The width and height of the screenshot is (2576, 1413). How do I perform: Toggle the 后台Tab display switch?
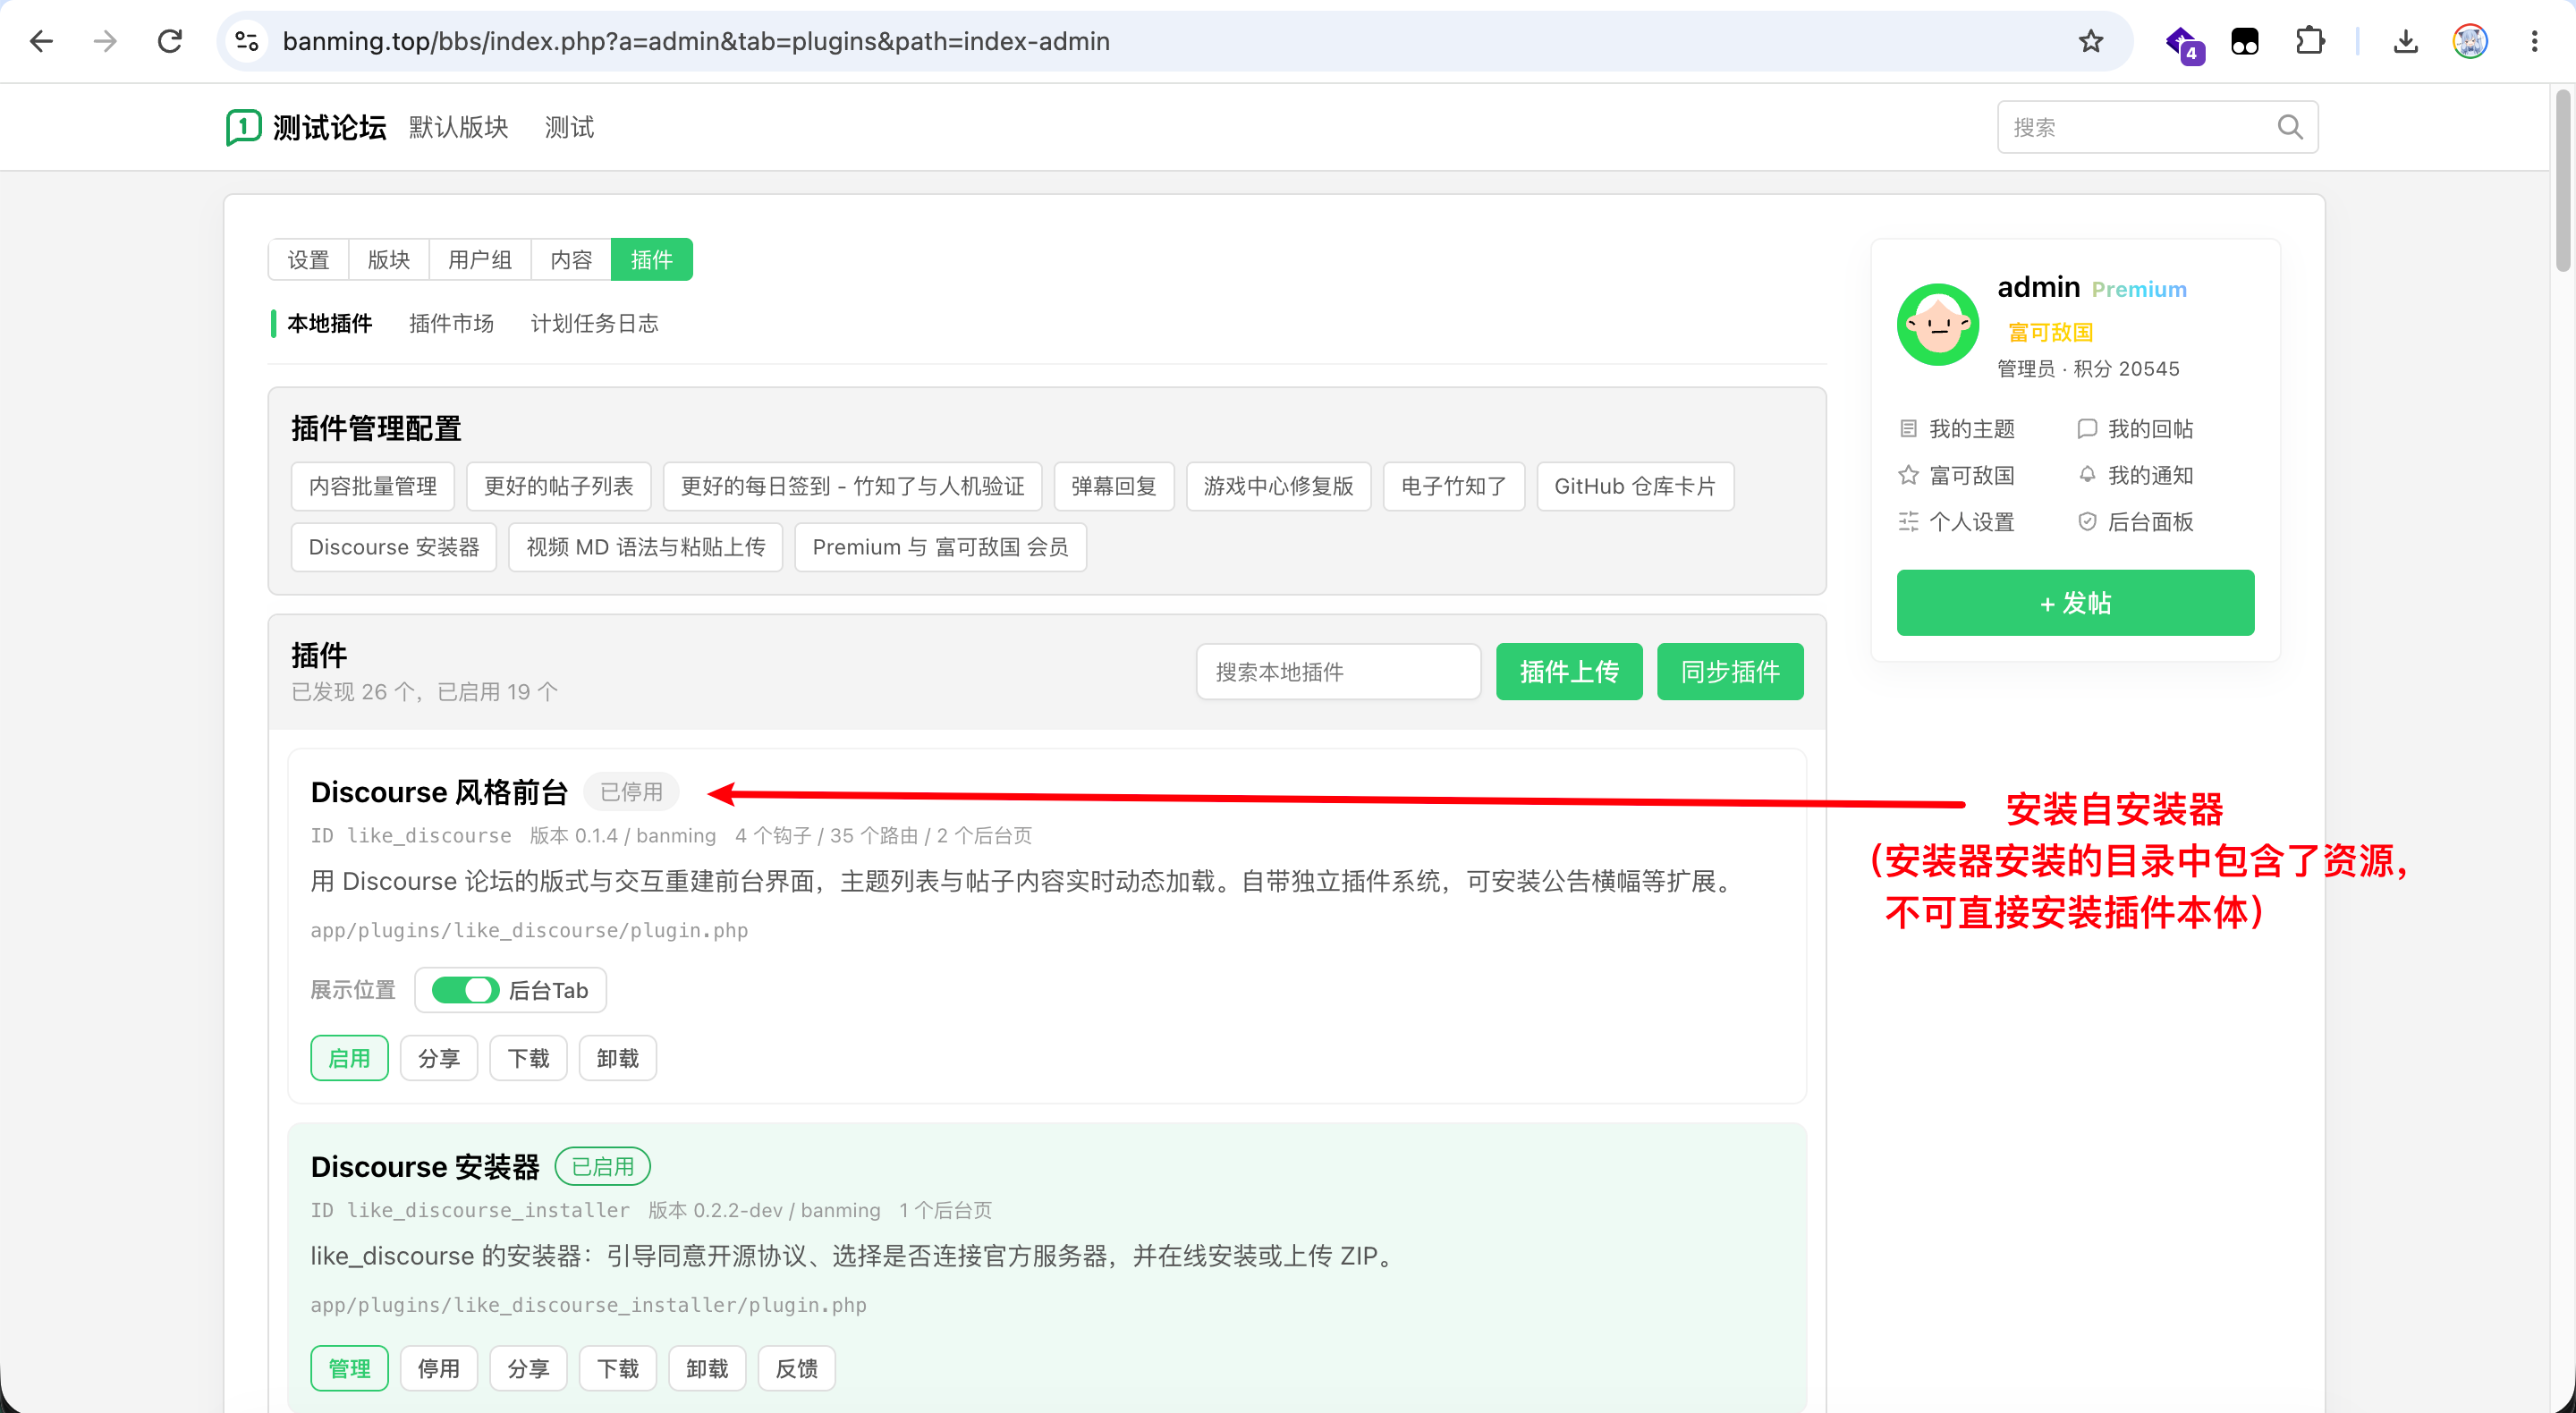[x=465, y=990]
